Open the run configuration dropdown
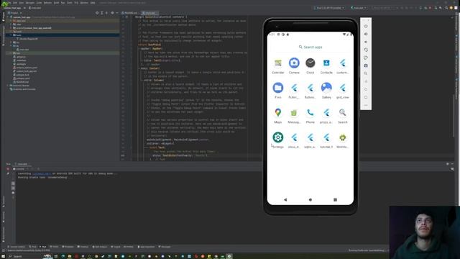The width and height of the screenshot is (460, 259). 359,8
